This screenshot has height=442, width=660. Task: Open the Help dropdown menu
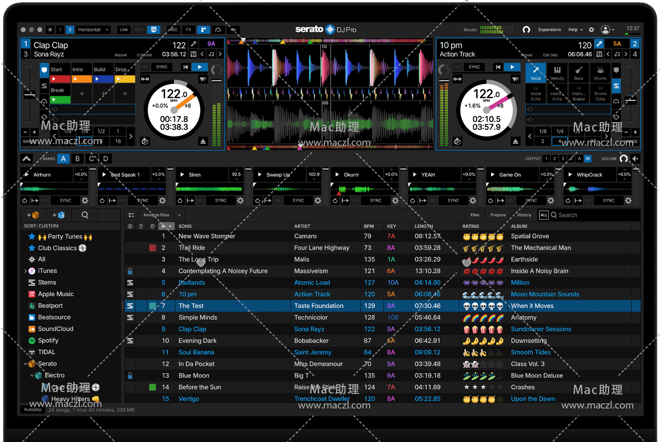(x=575, y=30)
